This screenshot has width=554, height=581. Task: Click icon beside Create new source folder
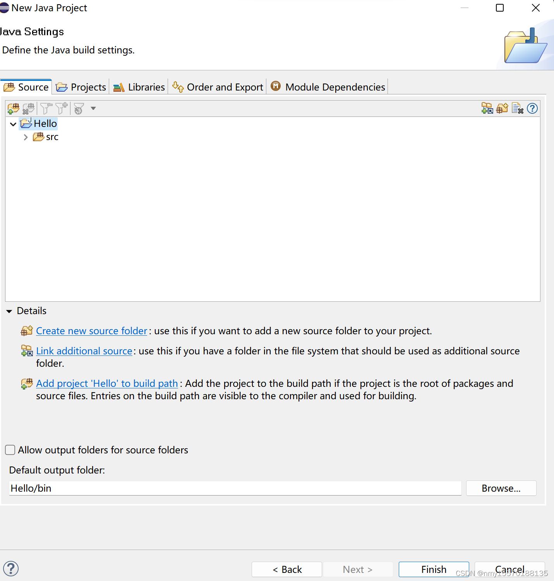coord(27,331)
